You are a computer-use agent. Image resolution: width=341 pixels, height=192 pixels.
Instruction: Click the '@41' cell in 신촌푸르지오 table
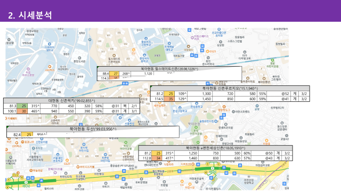click(x=279, y=99)
